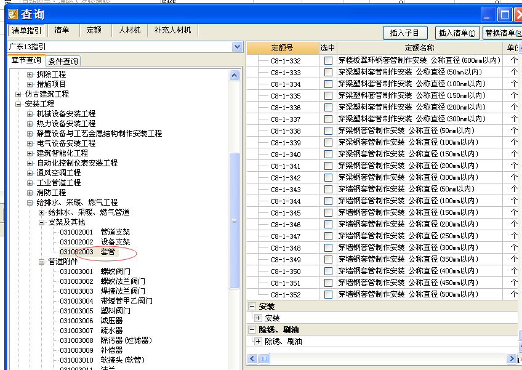The image size is (522, 370).
Task: Click the horizontal scrollbar right arrow
Action: (x=511, y=359)
